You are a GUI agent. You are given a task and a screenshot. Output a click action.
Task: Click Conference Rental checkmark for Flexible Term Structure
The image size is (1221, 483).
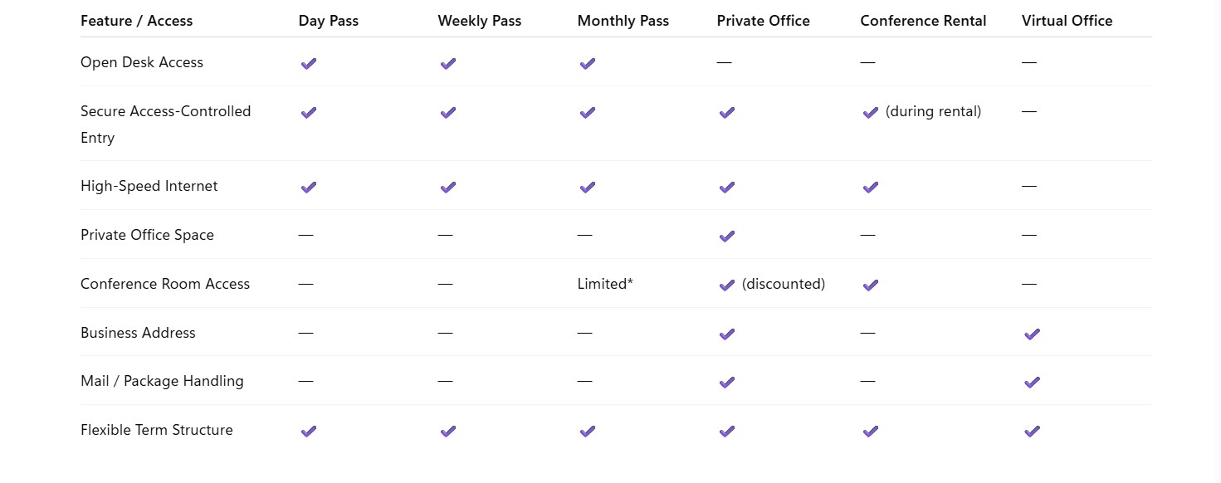(870, 431)
